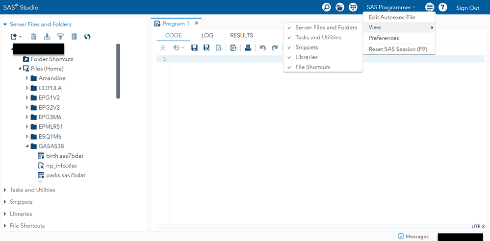Click the Program 1 tab icon
Viewport: 490px width, 241px height.
tap(157, 24)
